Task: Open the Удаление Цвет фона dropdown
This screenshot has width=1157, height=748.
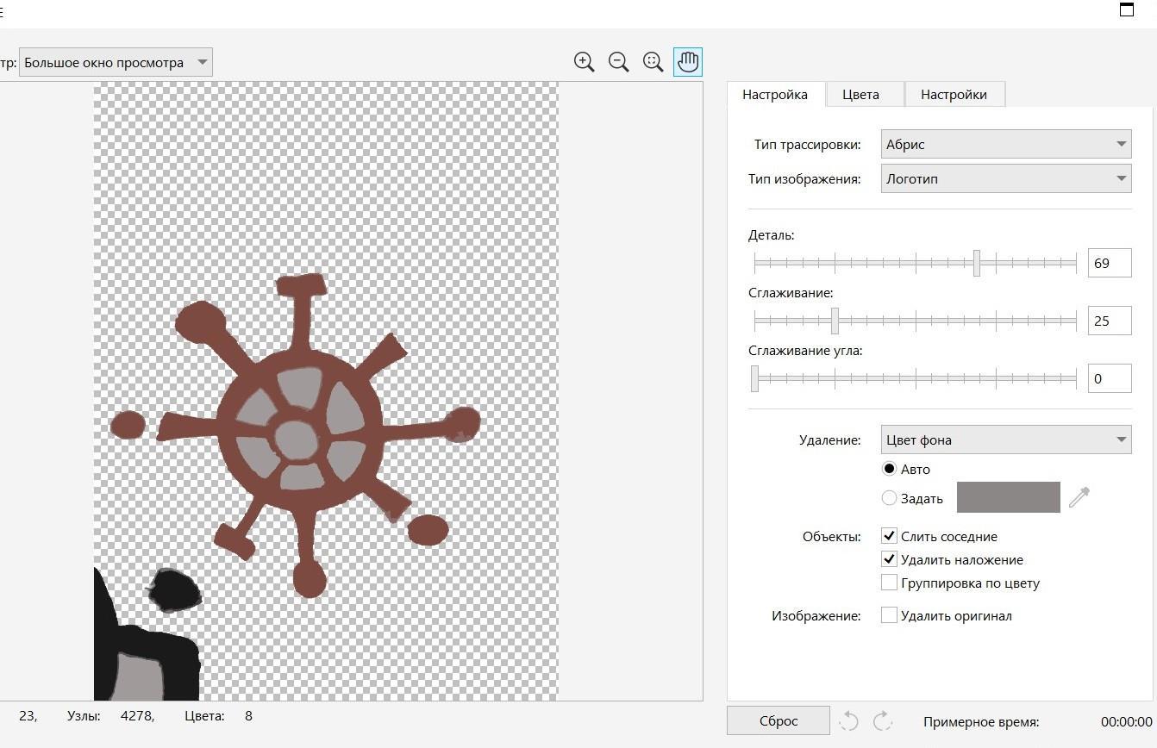Action: tap(1005, 439)
